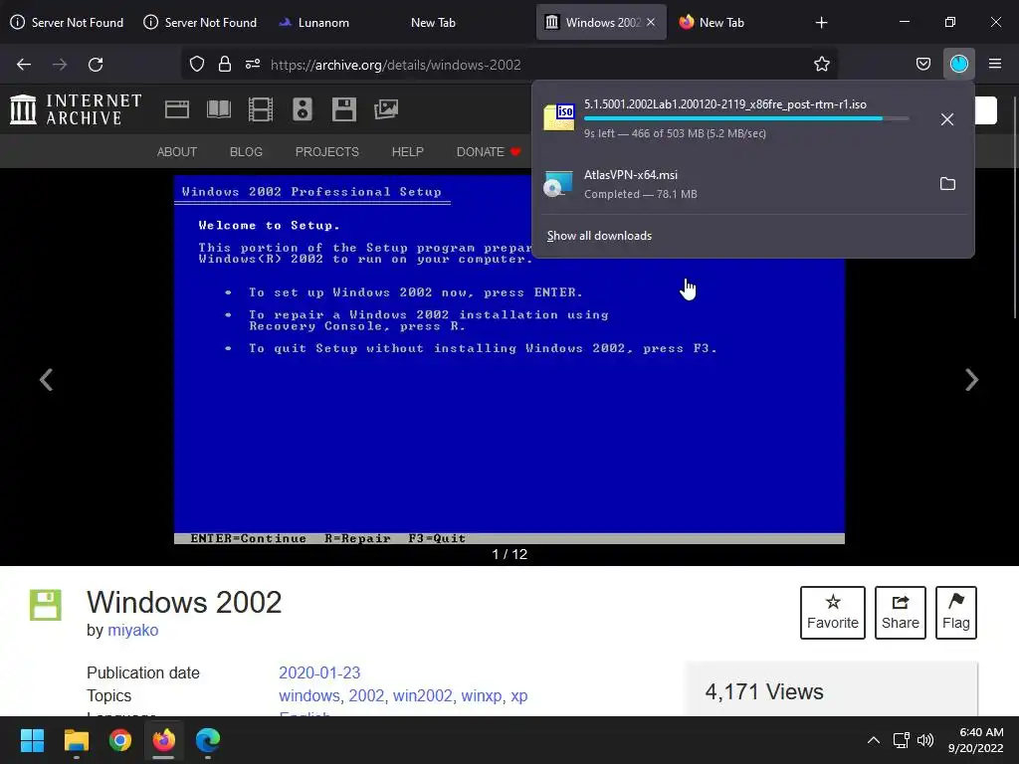The width and height of the screenshot is (1019, 764).
Task: Open folder containing AtlasVPN-x64.msi
Action: click(947, 184)
